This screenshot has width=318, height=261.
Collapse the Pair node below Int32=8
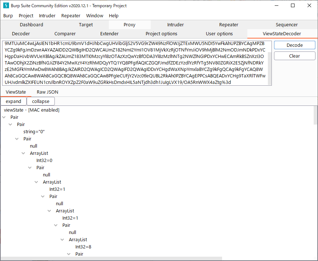click(x=69, y=254)
